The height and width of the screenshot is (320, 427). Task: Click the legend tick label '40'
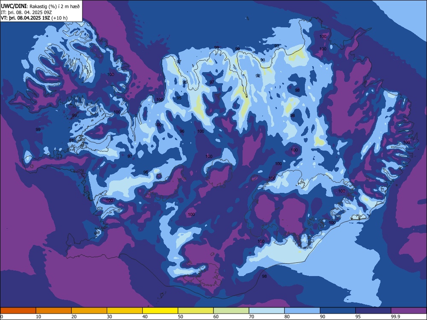pos(145,317)
